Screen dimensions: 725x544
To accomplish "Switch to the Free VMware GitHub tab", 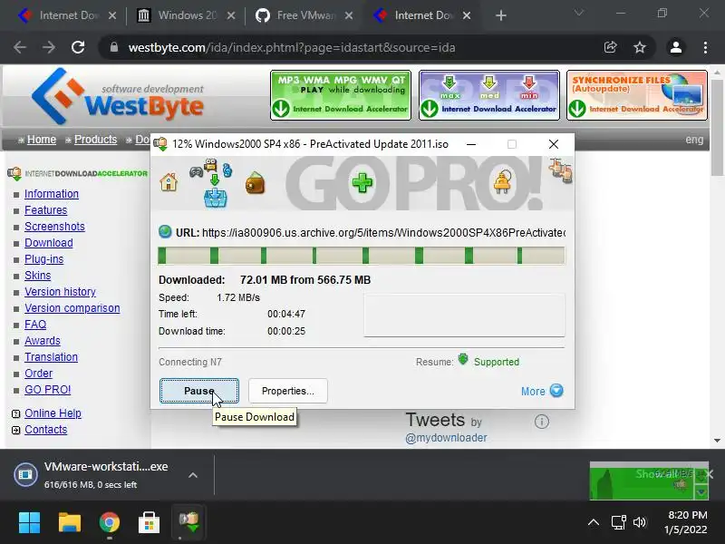I will (305, 15).
